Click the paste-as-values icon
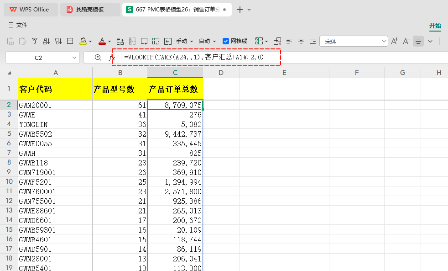Viewport: 448px width, 271px height. pos(10,41)
